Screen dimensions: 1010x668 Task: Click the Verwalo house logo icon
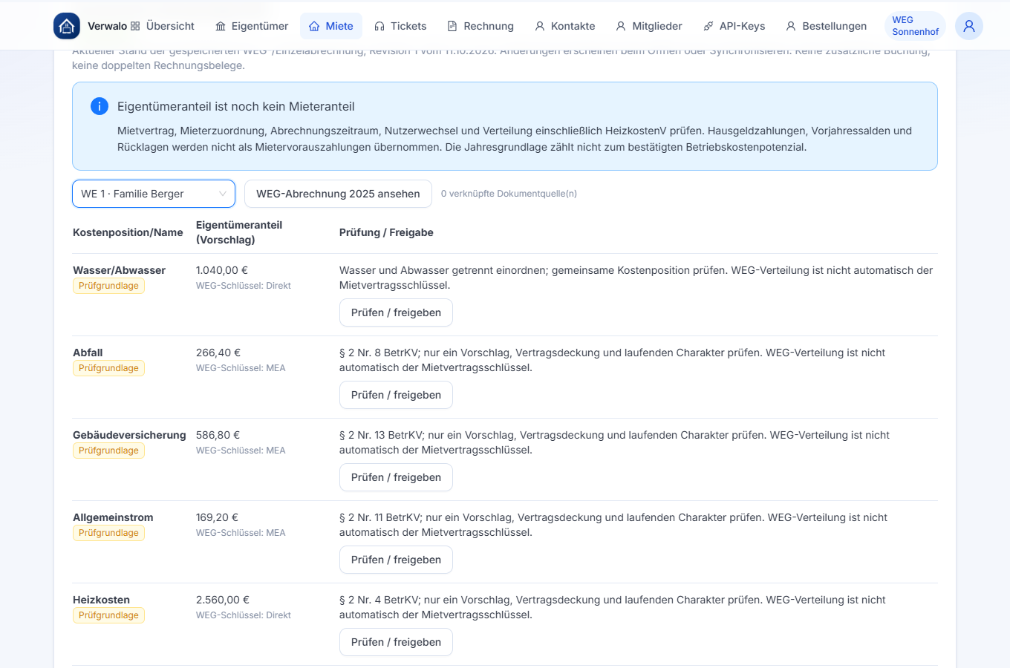coord(67,26)
